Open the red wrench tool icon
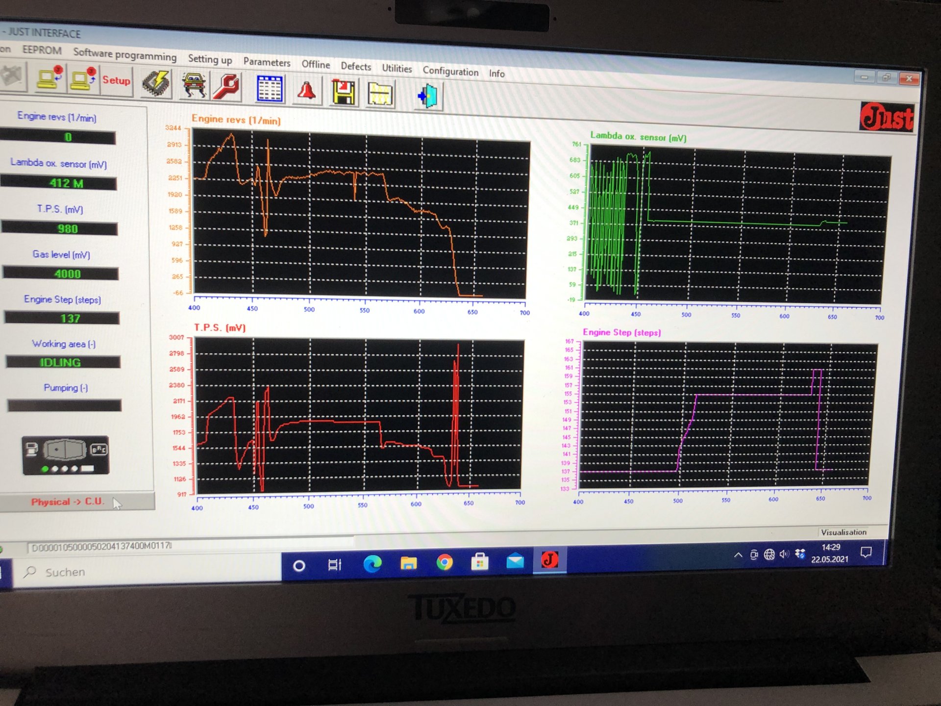The image size is (941, 706). pyautogui.click(x=226, y=87)
